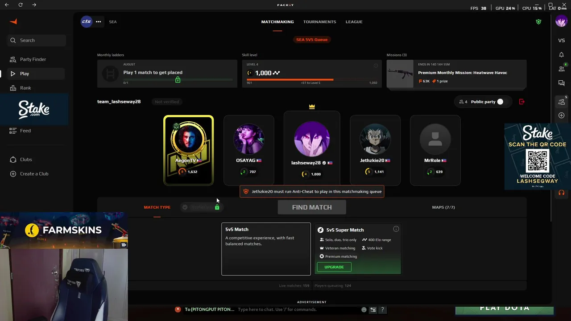This screenshot has height=321, width=571.
Task: Open the 5v5 Super Match info icon
Action: [x=396, y=229]
